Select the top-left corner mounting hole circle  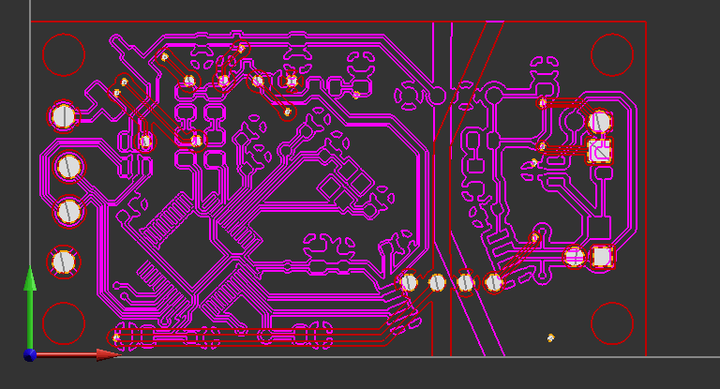click(65, 54)
